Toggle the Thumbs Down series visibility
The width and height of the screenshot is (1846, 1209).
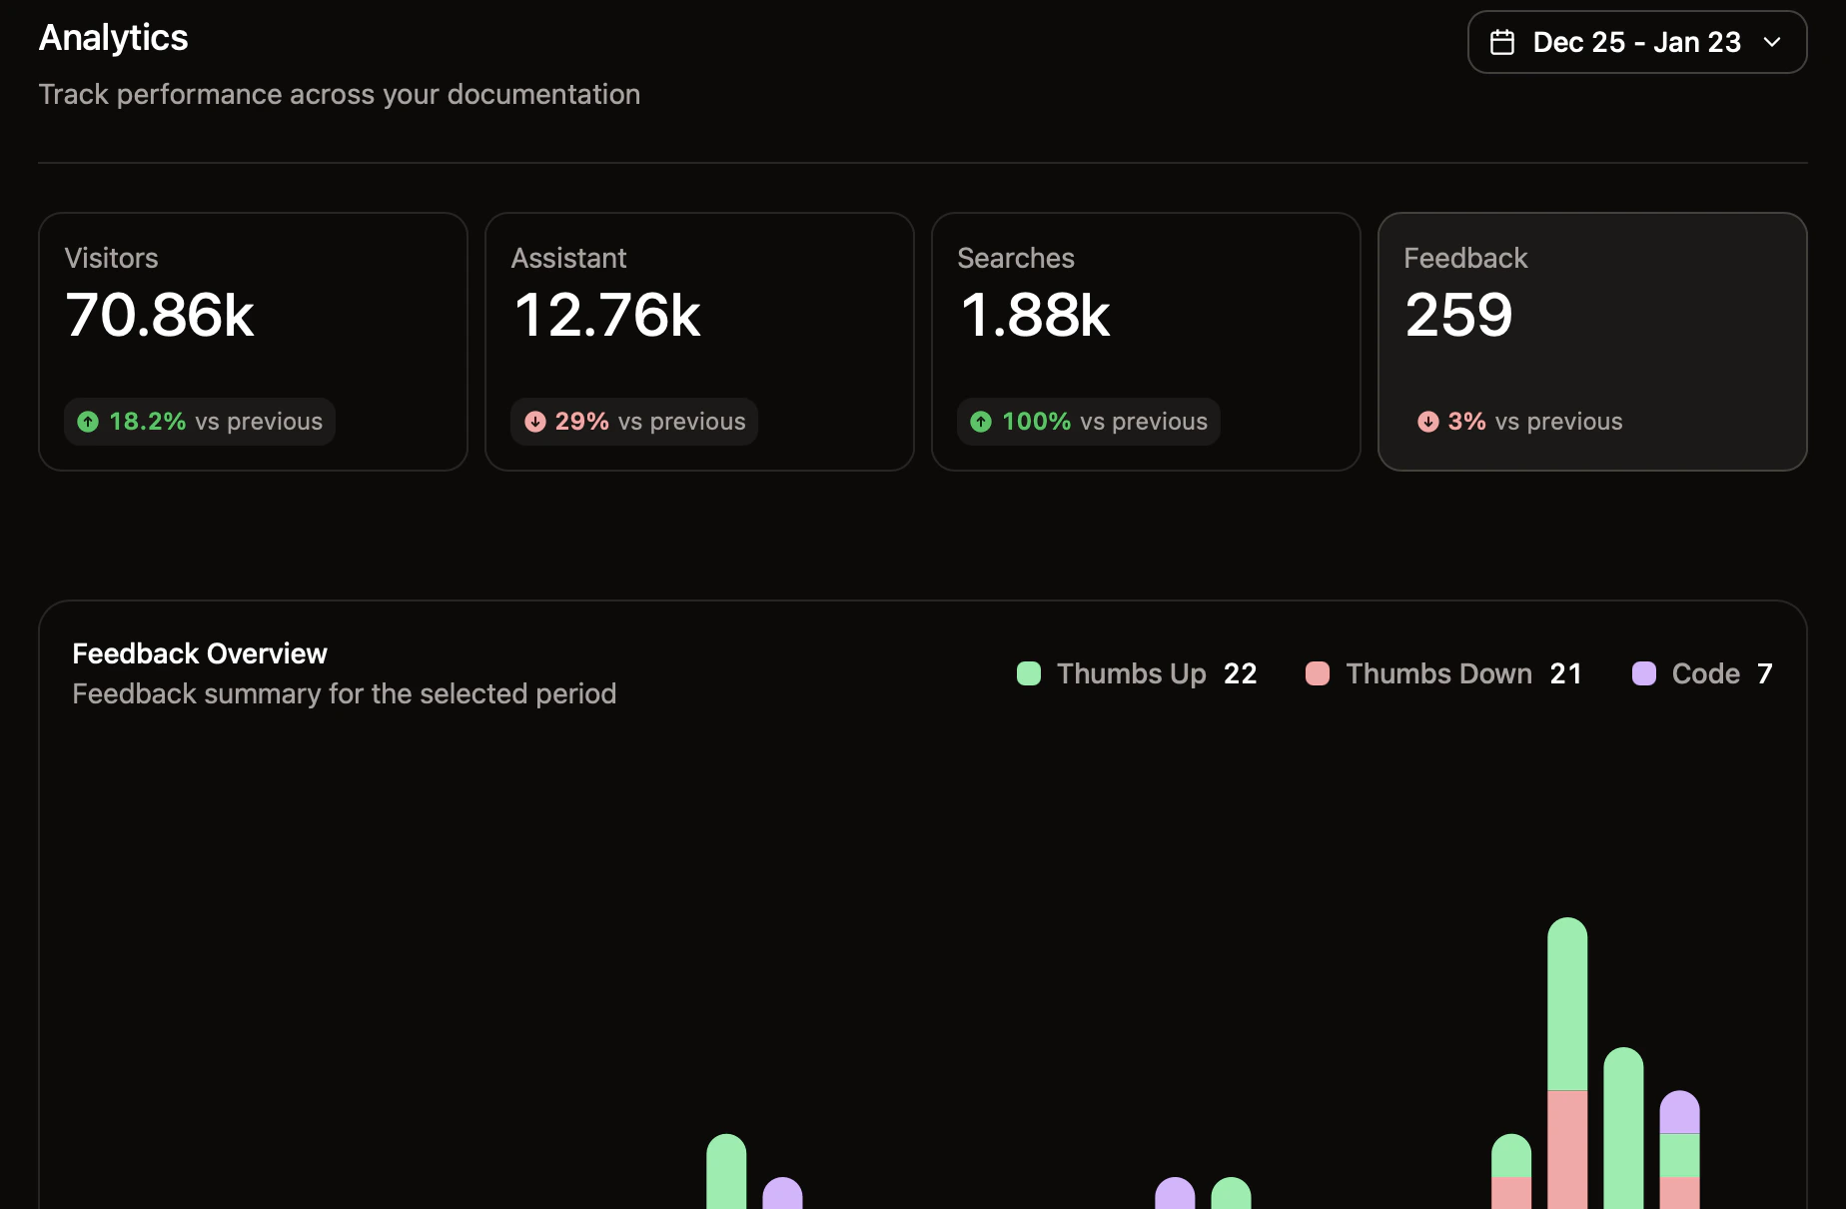click(x=1439, y=673)
